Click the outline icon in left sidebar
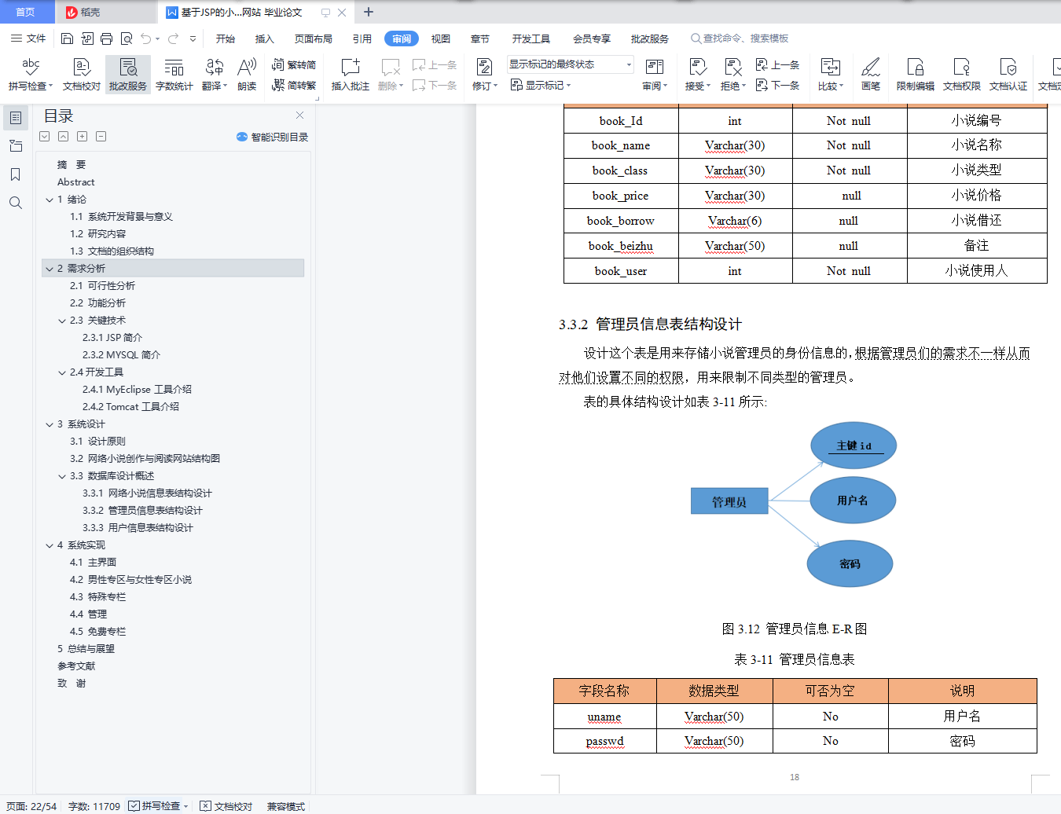 coord(16,118)
